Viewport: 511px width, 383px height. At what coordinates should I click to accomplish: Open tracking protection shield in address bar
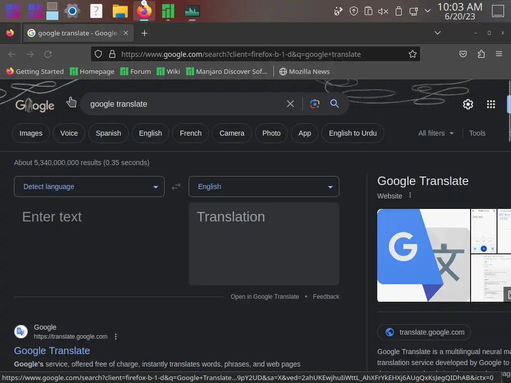[98, 54]
